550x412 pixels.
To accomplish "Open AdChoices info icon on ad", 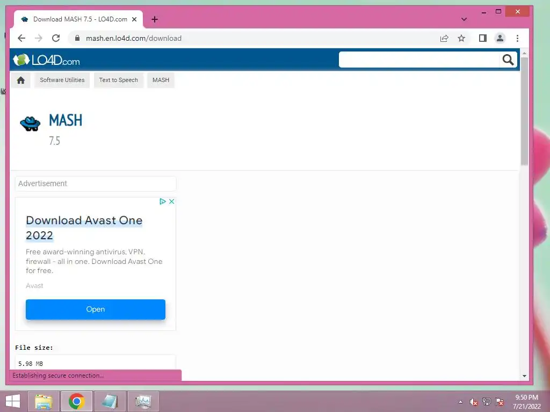I will tap(163, 202).
